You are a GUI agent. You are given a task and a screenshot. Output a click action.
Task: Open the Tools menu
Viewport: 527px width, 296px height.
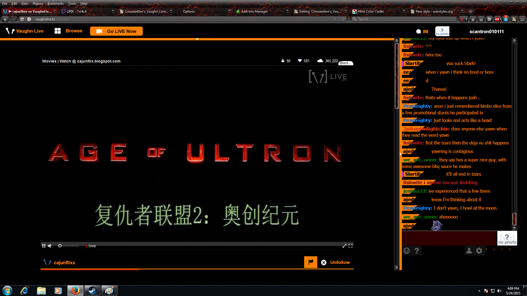(x=72, y=4)
